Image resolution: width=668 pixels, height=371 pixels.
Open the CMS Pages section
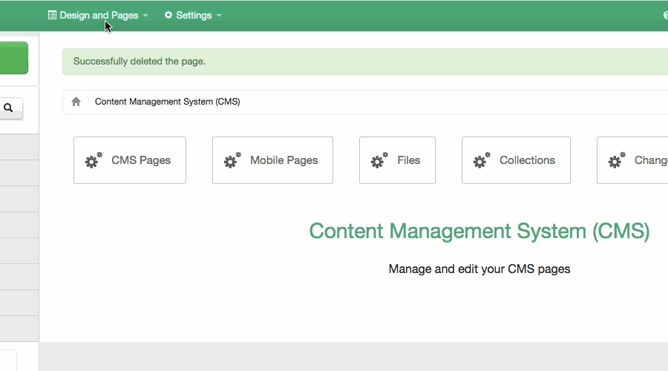click(x=130, y=160)
